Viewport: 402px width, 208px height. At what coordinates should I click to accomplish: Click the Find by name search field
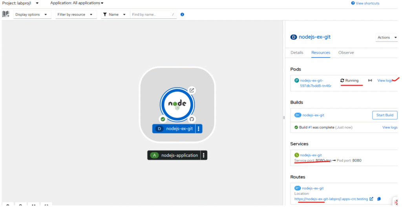pos(151,14)
